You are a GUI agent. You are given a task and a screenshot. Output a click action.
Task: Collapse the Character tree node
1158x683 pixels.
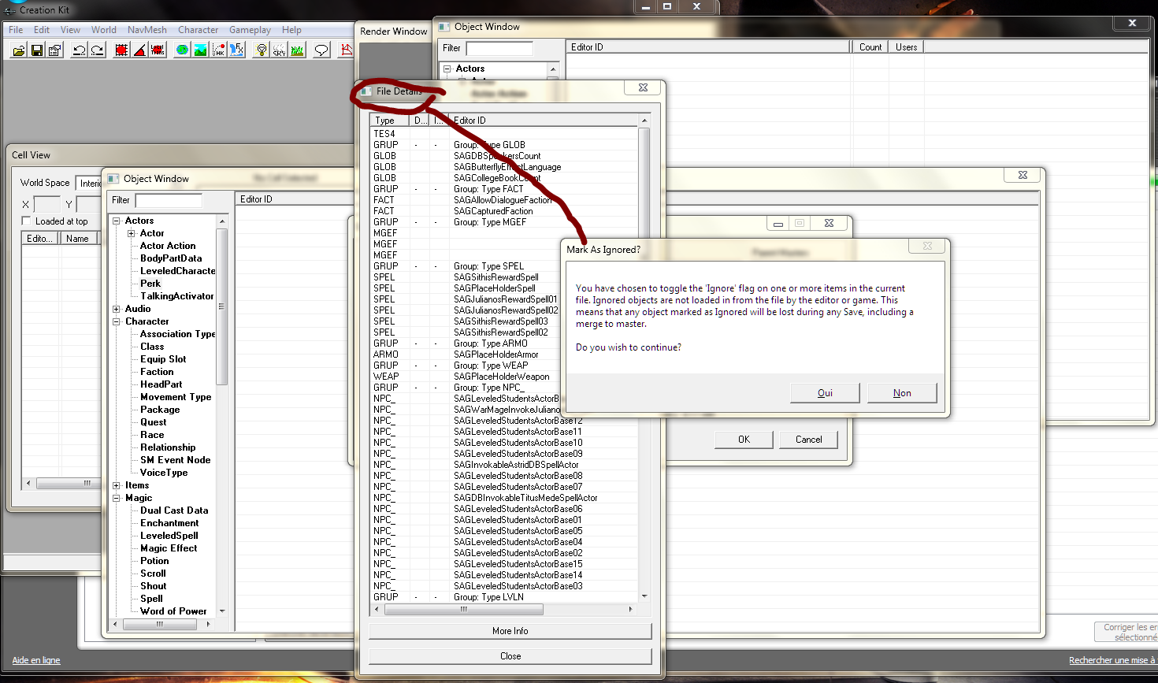click(x=117, y=321)
